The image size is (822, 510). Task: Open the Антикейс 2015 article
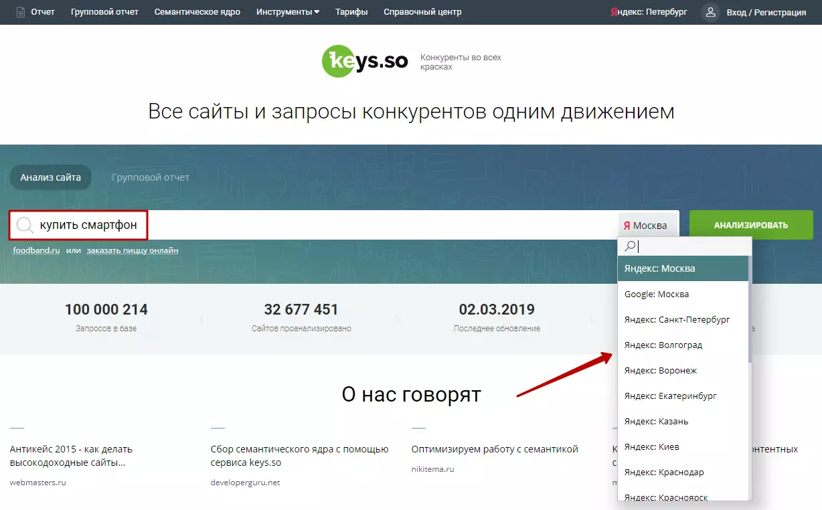pyautogui.click(x=72, y=456)
